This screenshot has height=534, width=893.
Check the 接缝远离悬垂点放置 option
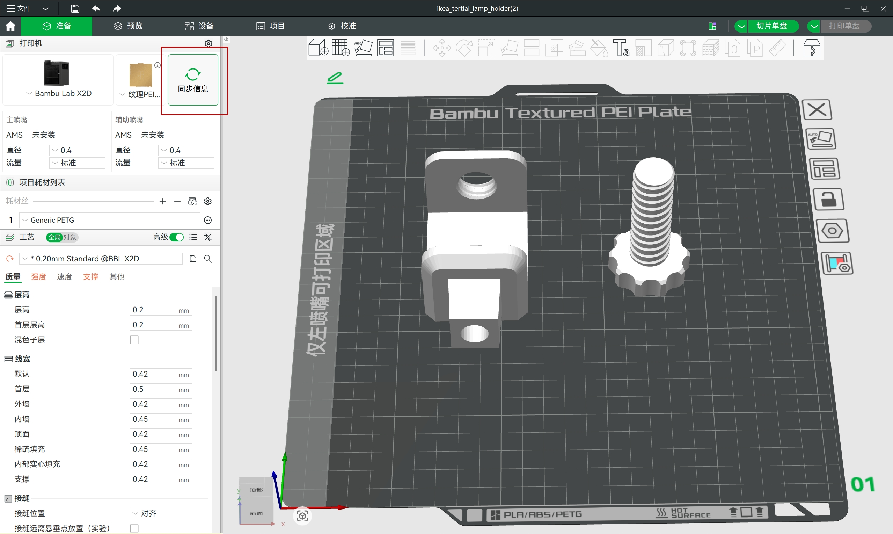point(134,528)
